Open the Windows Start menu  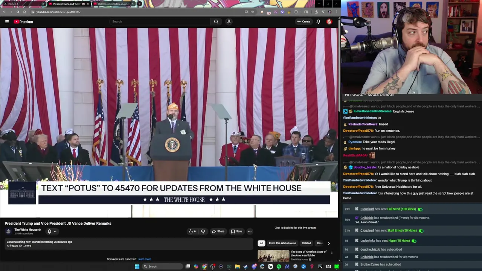tap(137, 266)
